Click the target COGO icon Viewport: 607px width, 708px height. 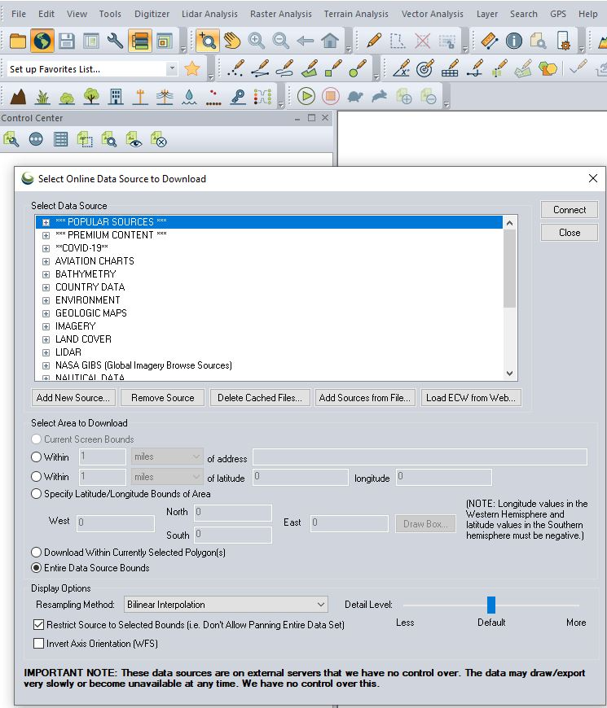(424, 68)
